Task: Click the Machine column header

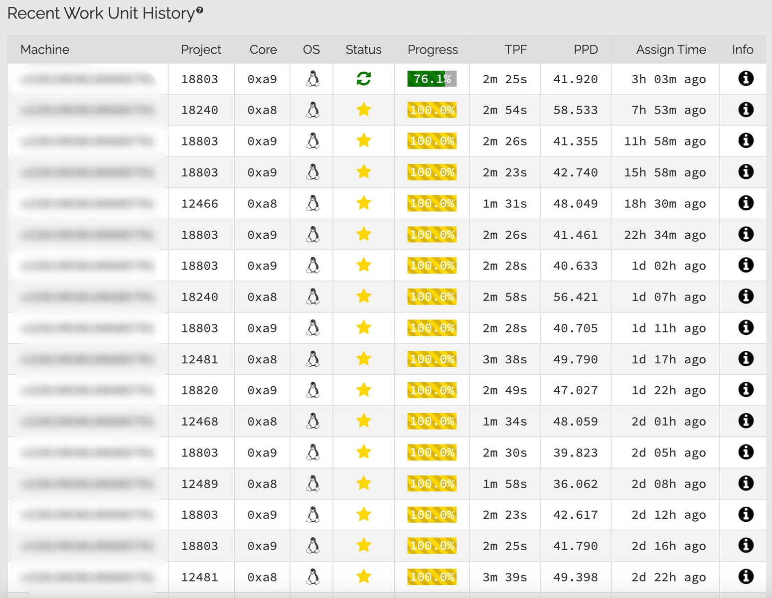Action: [45, 50]
